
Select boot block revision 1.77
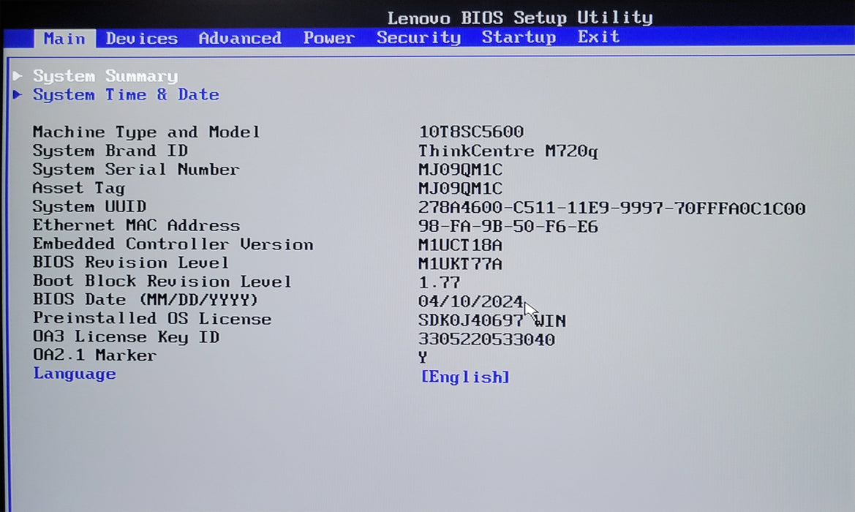[439, 282]
